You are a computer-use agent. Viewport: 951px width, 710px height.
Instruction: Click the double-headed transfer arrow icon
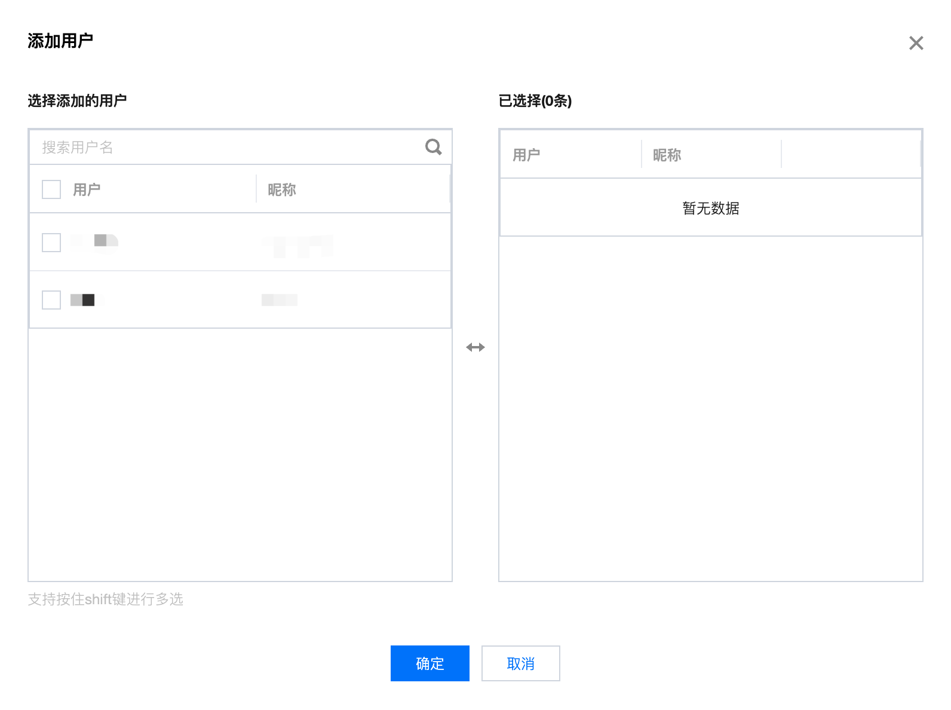click(x=476, y=347)
